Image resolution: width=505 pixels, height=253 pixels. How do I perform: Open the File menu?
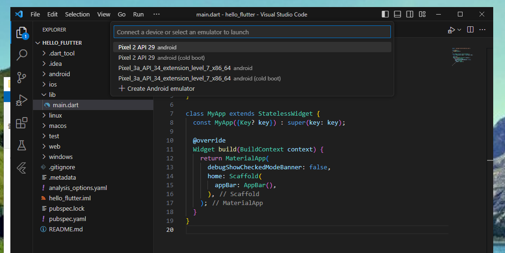point(35,15)
